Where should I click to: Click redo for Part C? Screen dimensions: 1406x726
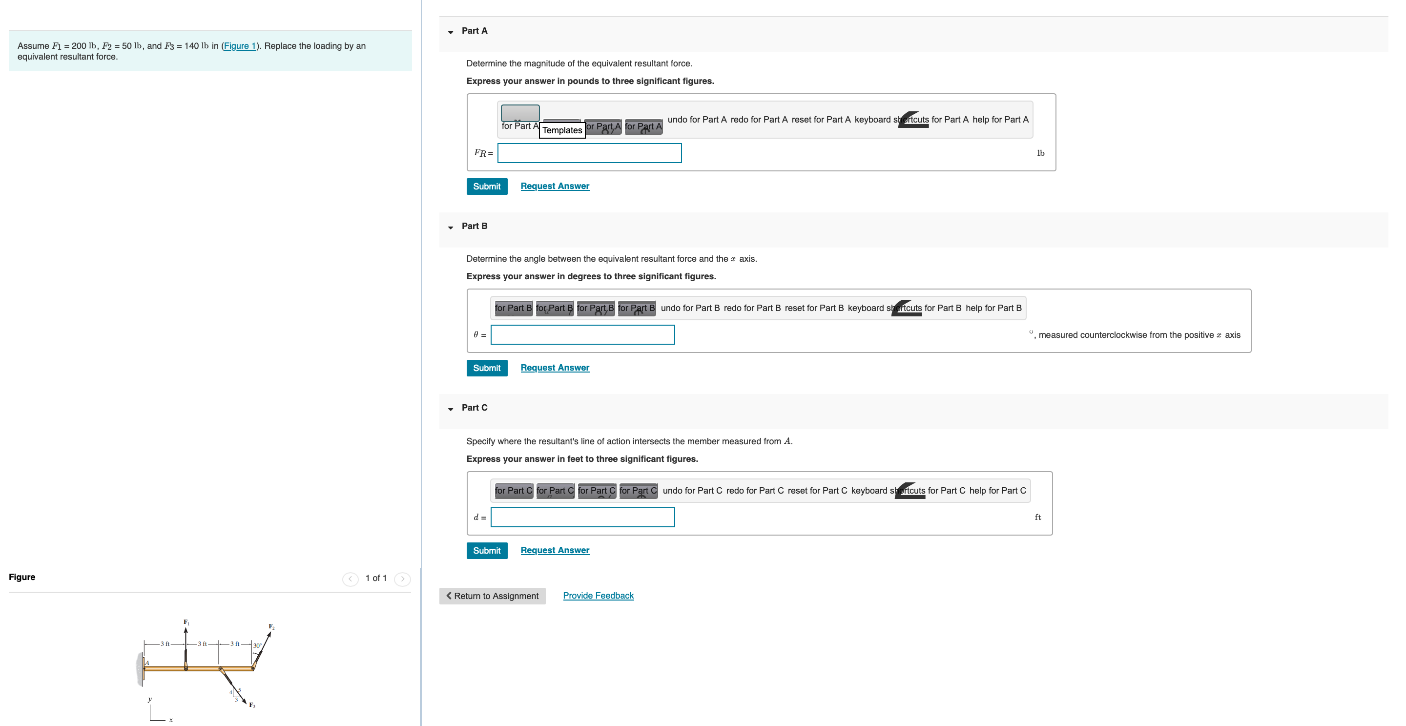point(754,490)
